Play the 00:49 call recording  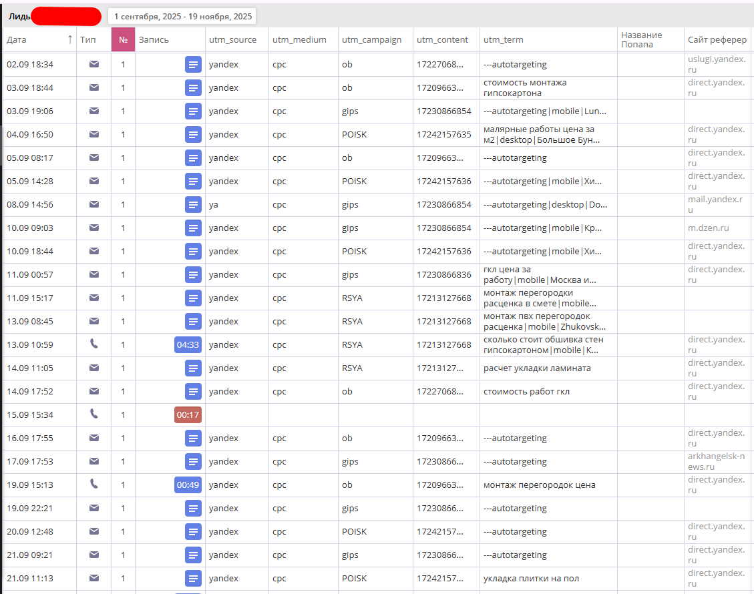(188, 485)
